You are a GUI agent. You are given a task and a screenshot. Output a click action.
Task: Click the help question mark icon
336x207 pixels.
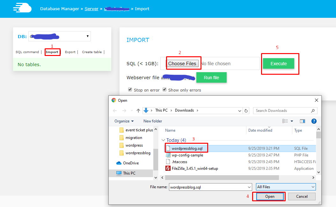pyautogui.click(x=314, y=121)
